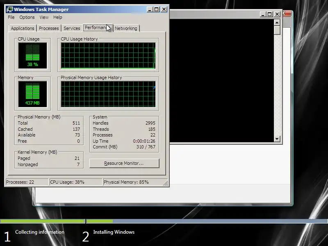Click the CPU Usage History graph
328x246 pixels.
click(108, 55)
